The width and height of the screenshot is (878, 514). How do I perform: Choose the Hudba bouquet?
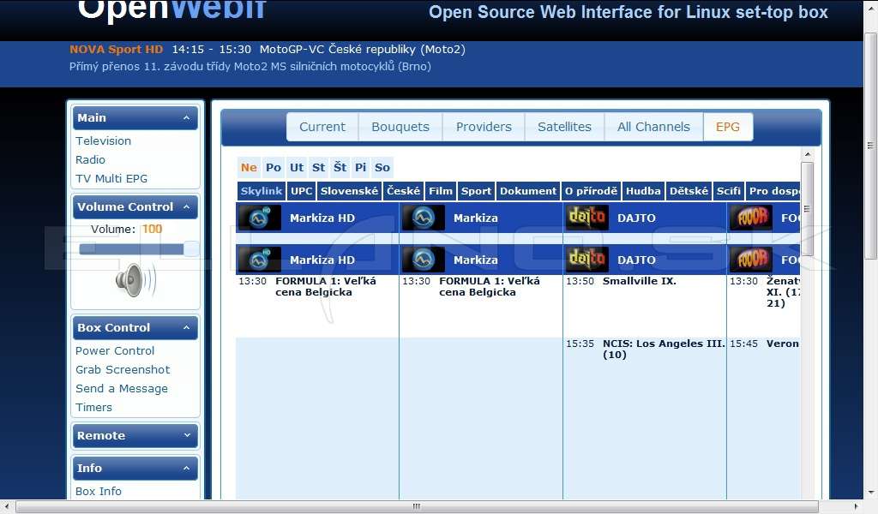pyautogui.click(x=643, y=191)
